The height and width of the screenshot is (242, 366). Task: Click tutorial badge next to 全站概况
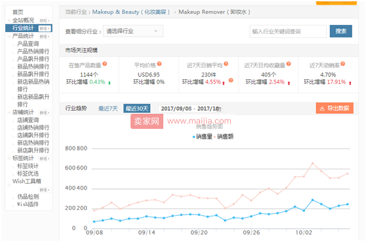pos(45,21)
